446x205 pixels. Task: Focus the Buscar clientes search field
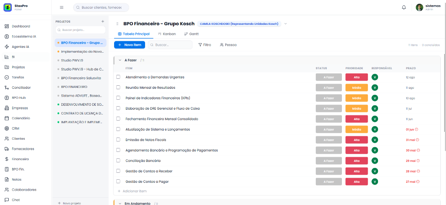click(x=101, y=7)
